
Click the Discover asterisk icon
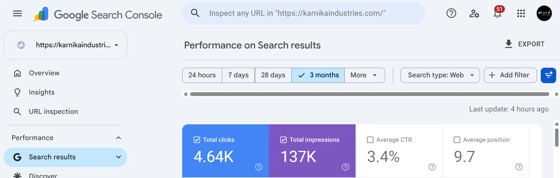[18, 175]
